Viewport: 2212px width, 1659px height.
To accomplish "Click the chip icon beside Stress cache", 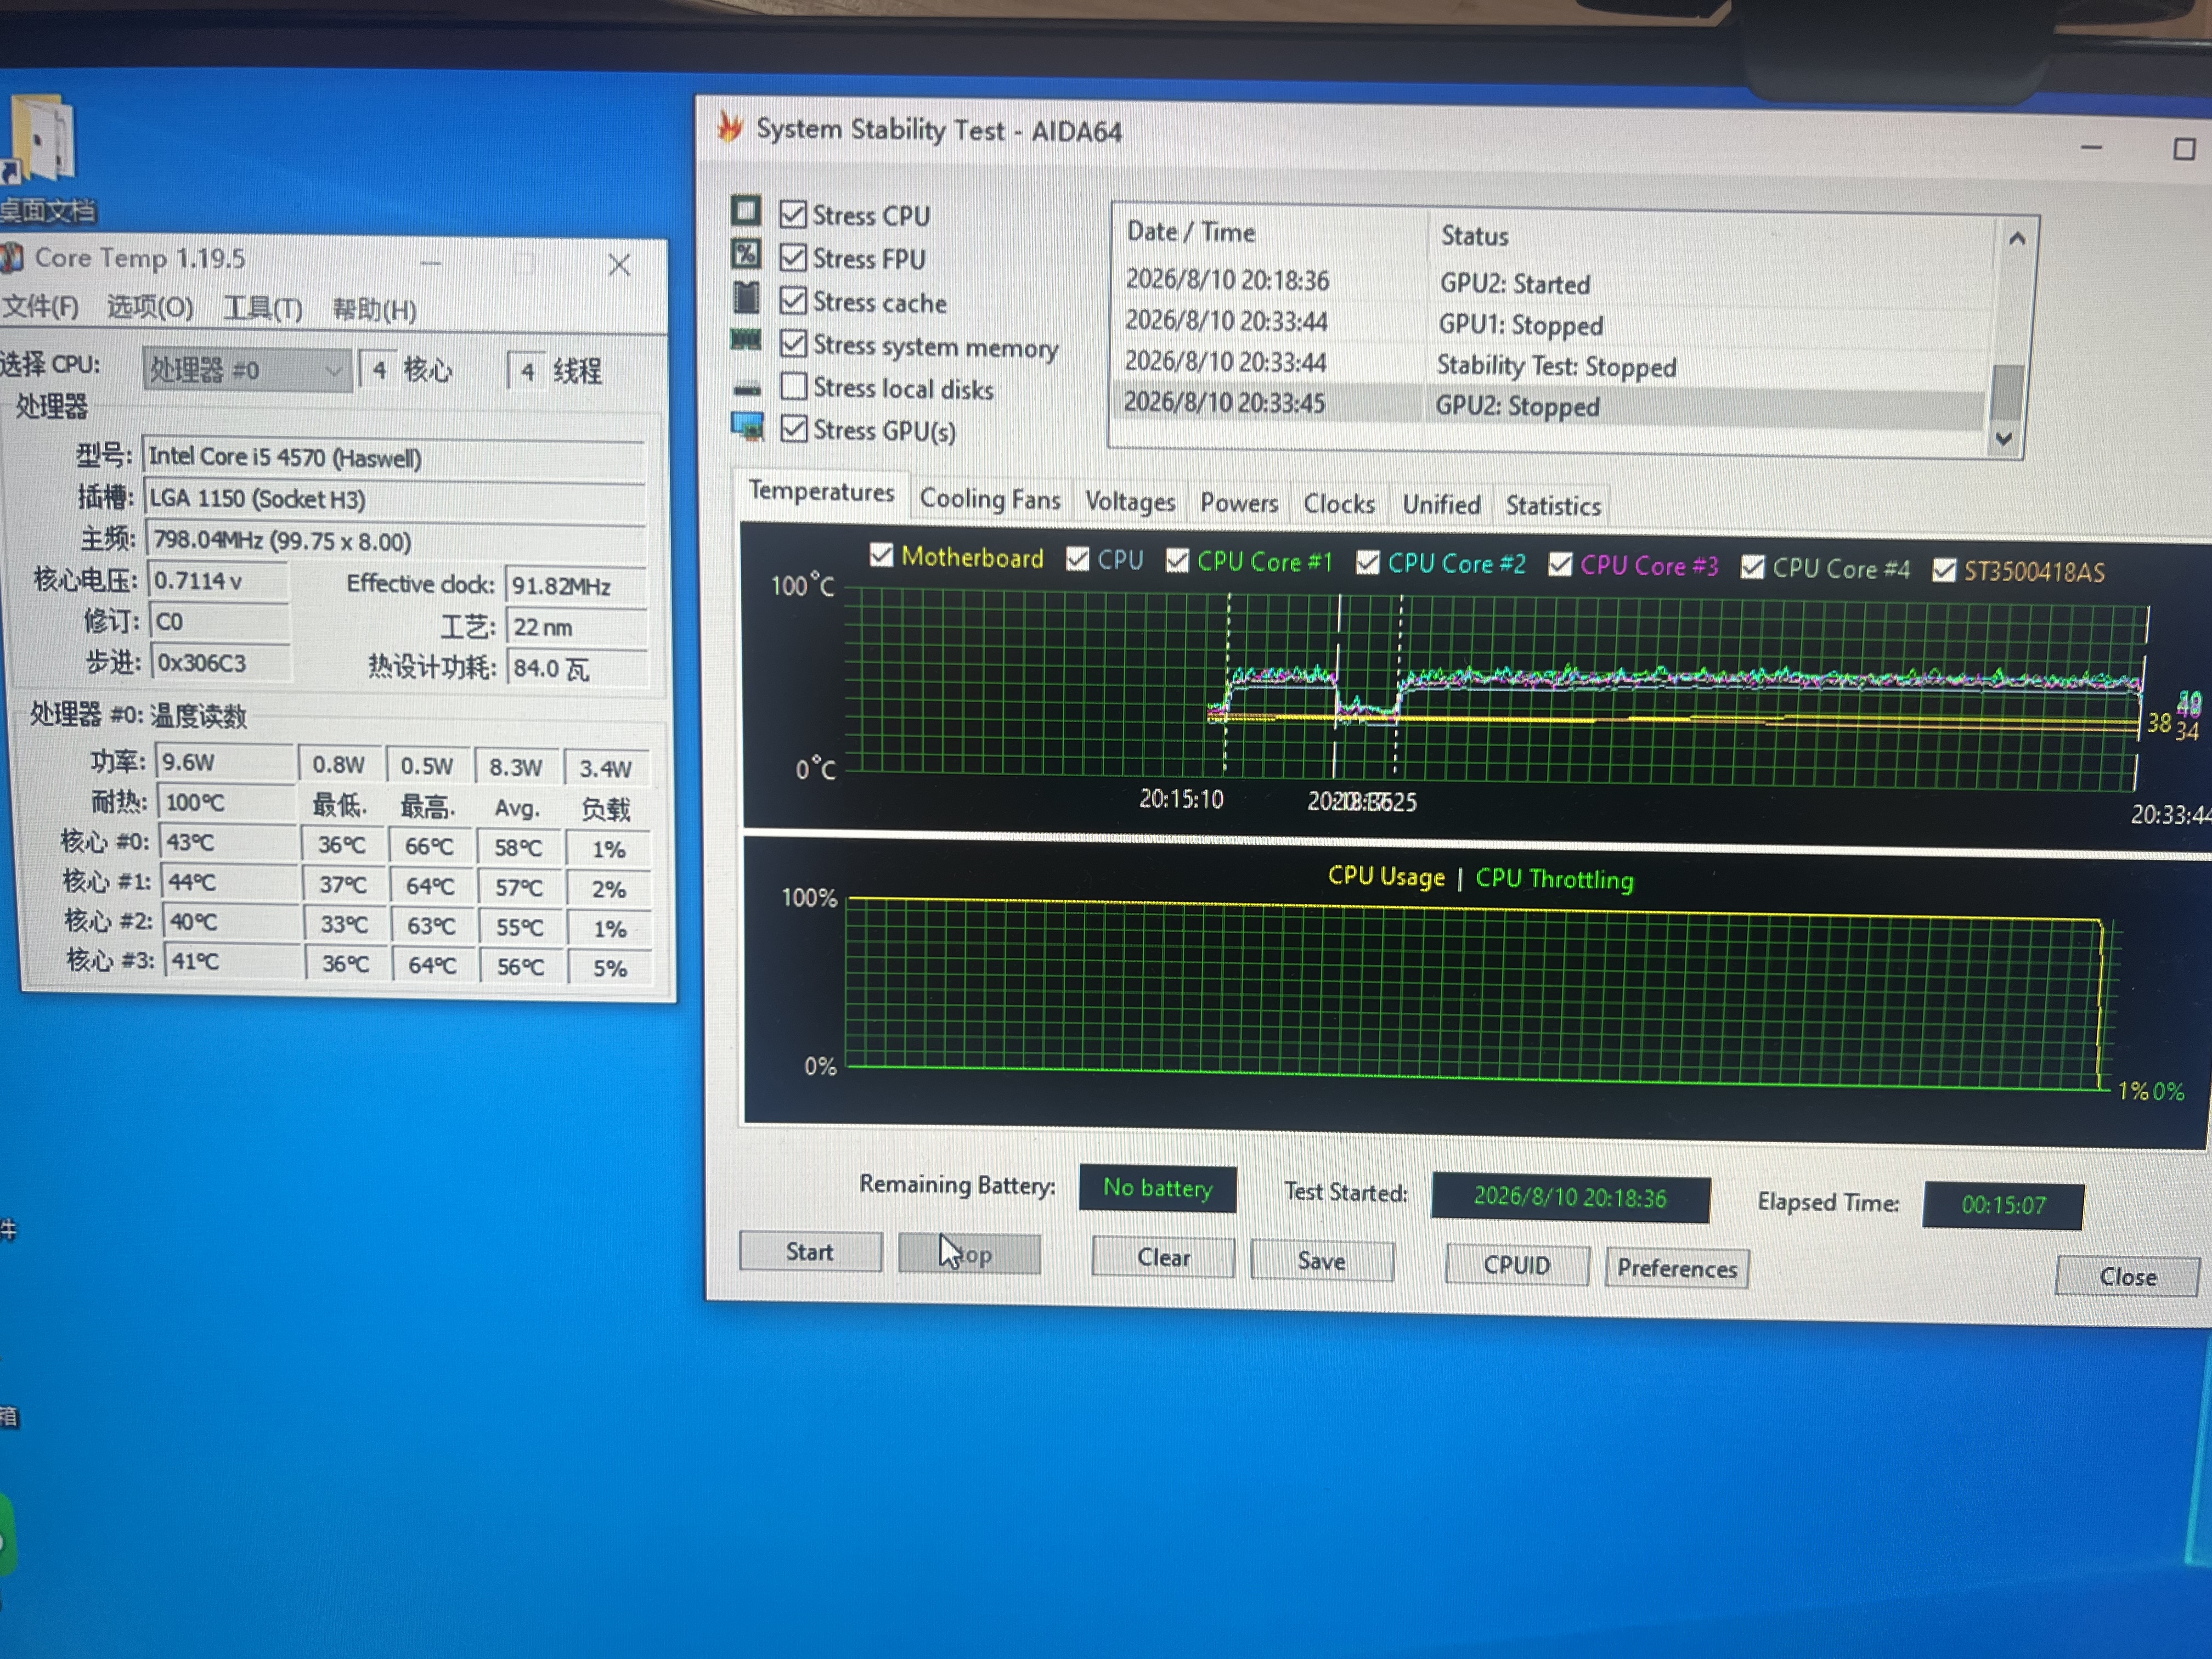I will 746,297.
